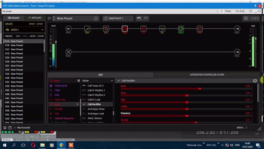The width and height of the screenshot is (264, 149).
Task: Click the Host output block on path 2
Action: pos(237,52)
